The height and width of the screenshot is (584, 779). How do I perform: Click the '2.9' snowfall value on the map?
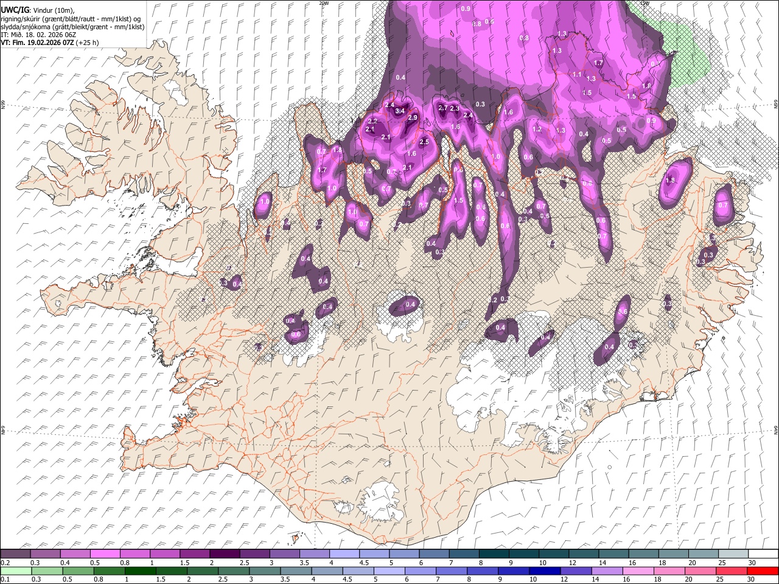[x=413, y=117]
